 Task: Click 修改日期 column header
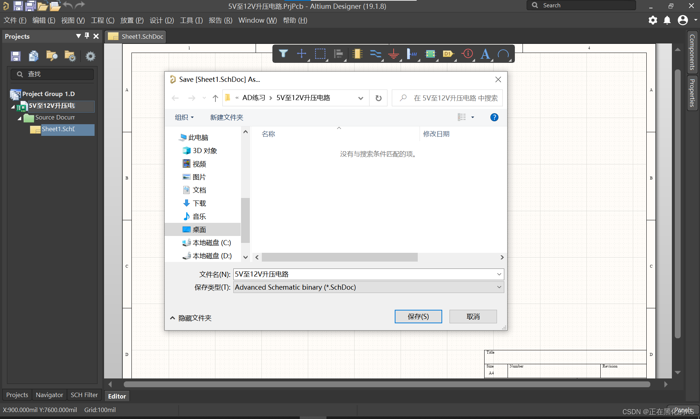coord(436,134)
